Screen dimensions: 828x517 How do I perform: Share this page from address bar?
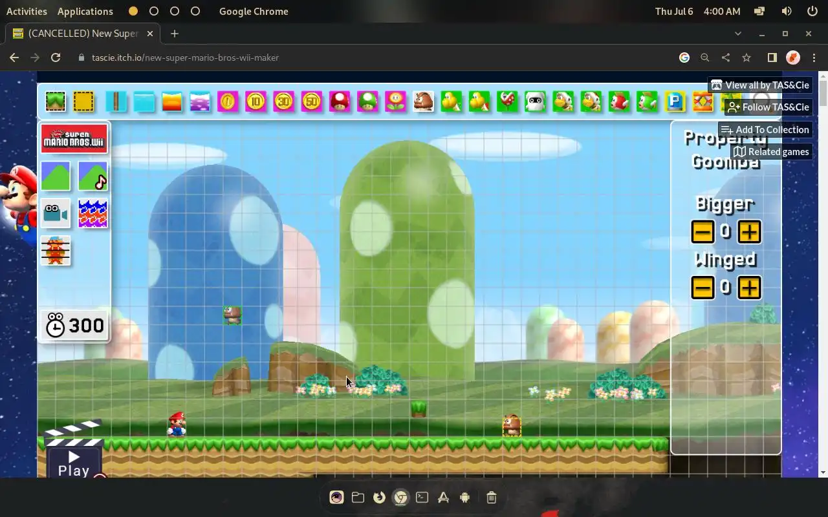pyautogui.click(x=726, y=58)
